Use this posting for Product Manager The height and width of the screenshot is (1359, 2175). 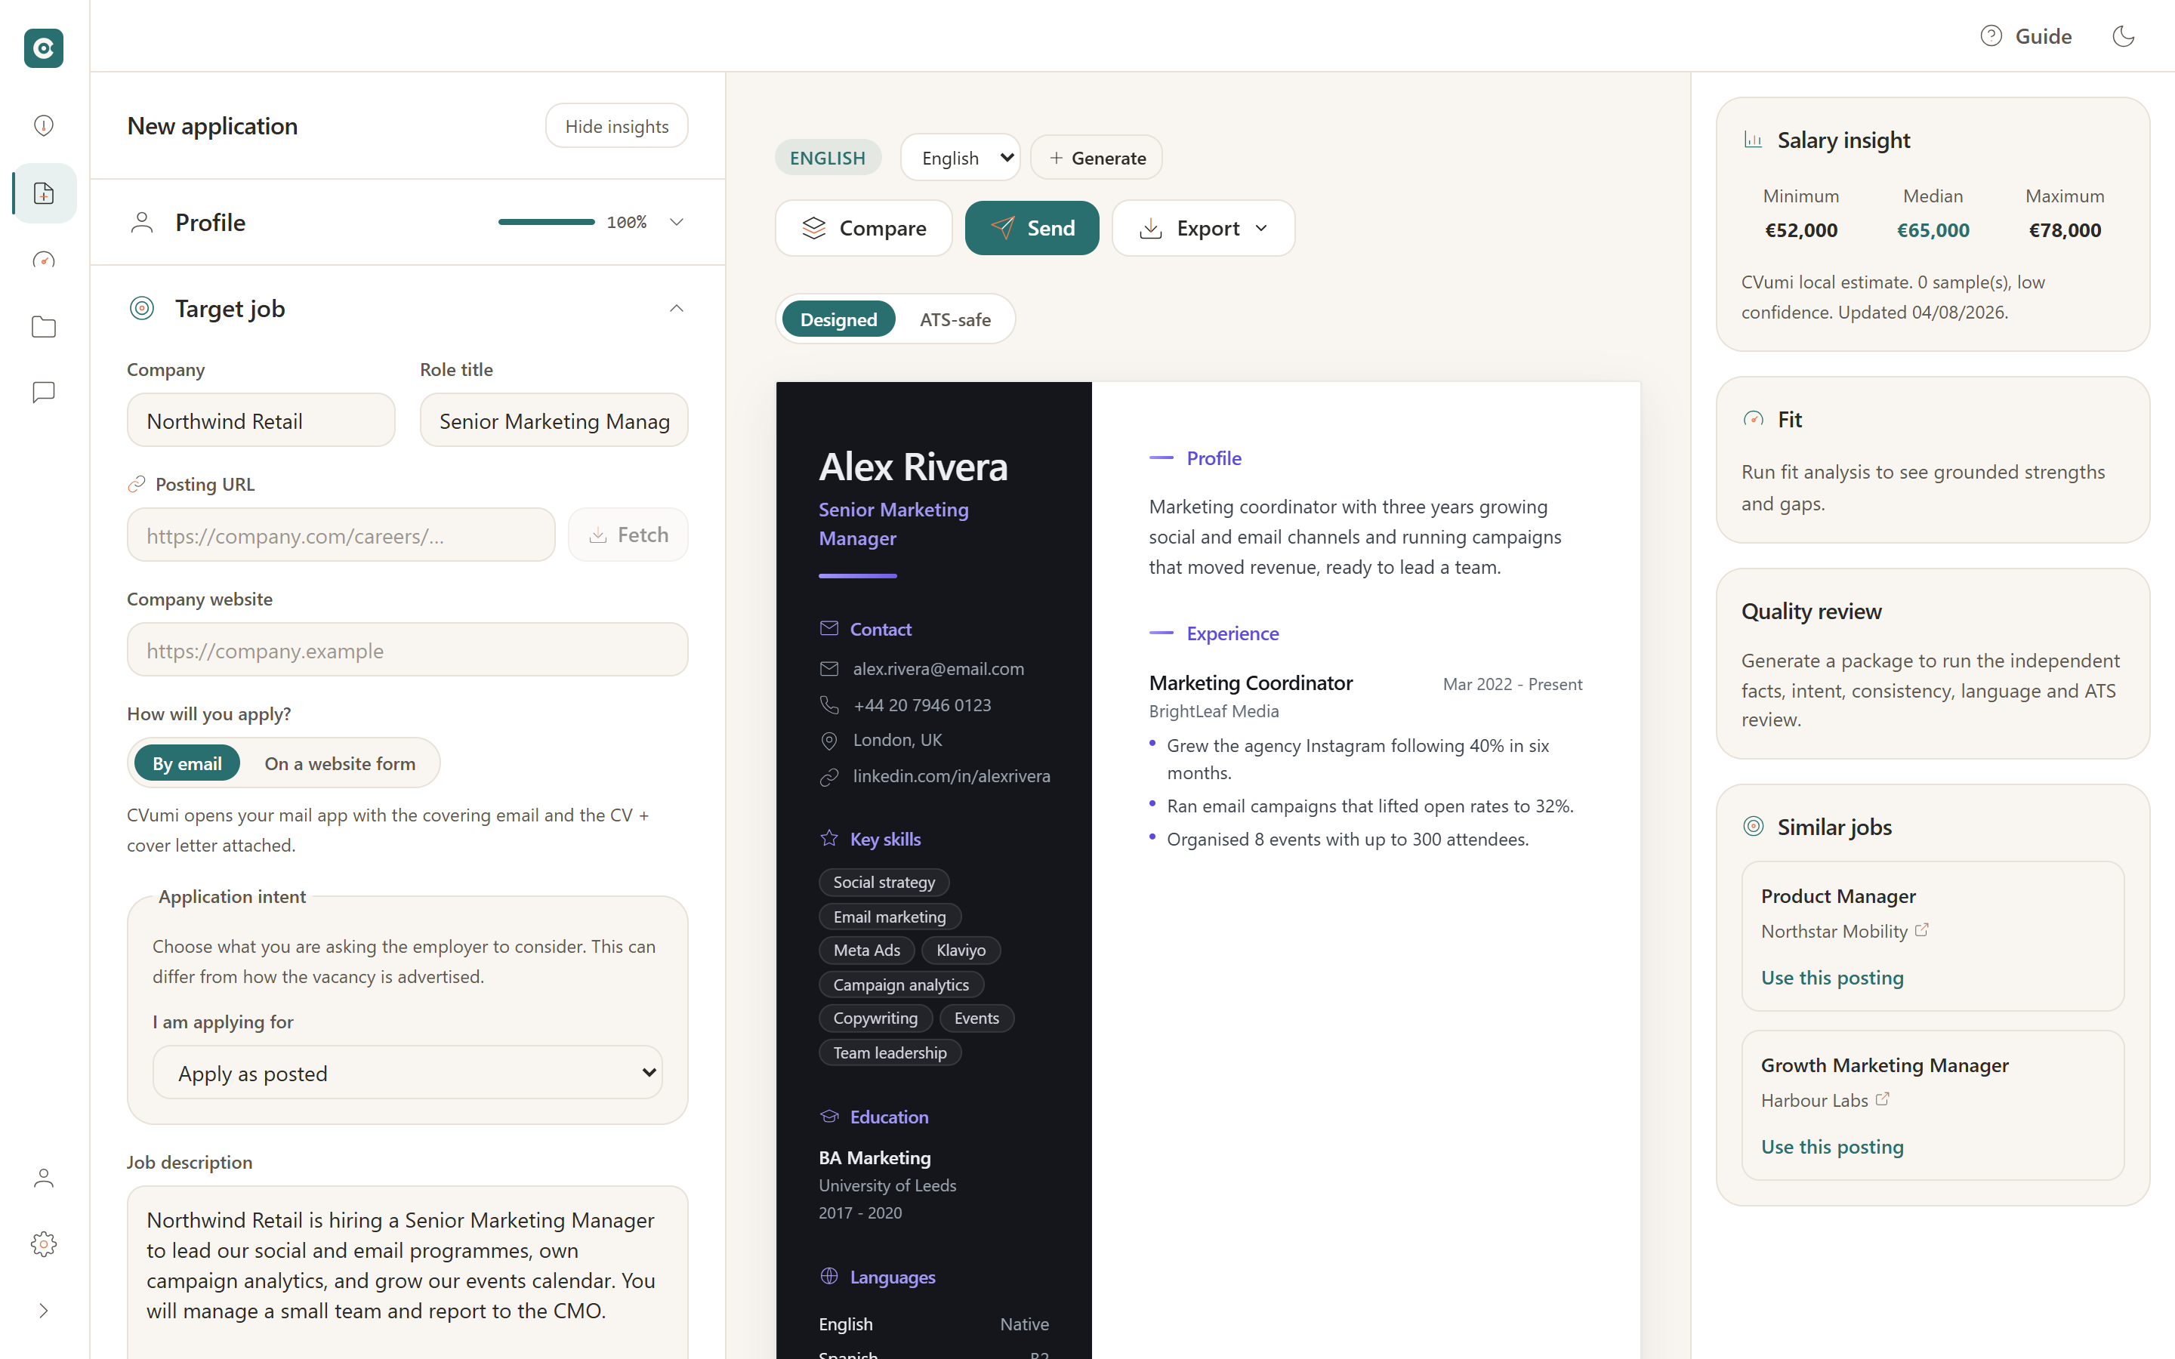coord(1831,977)
